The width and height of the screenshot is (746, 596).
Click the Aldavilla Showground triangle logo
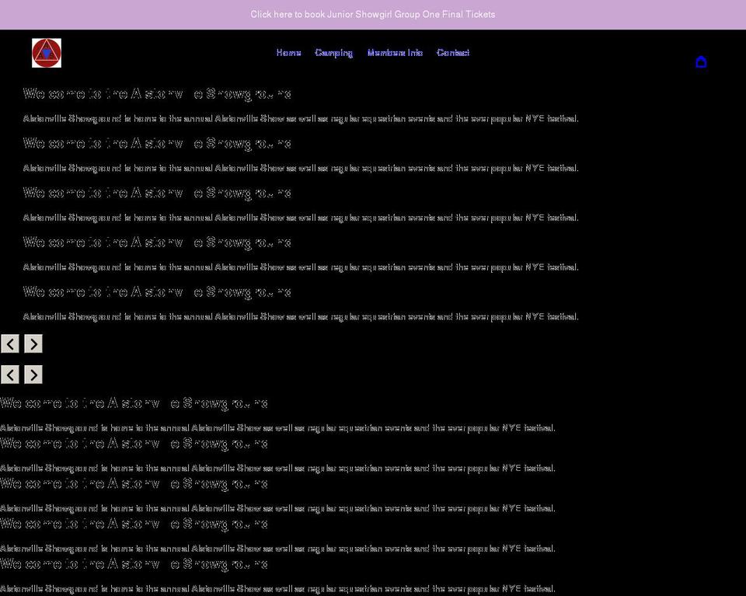coord(46,52)
